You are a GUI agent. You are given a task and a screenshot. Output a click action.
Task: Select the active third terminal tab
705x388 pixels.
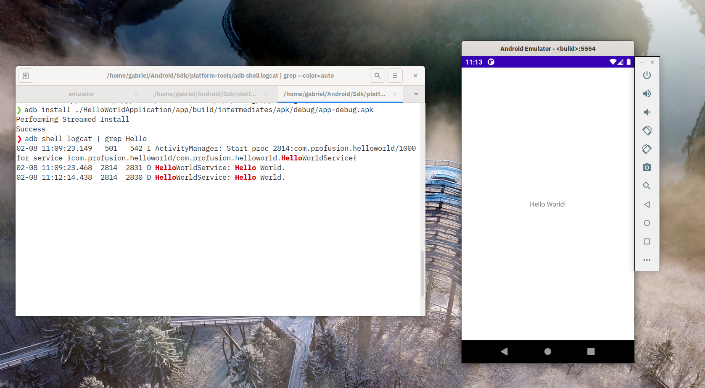click(334, 94)
